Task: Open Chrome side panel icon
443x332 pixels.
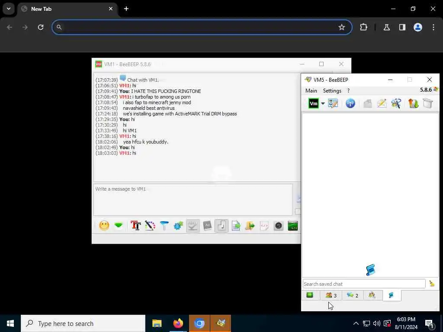Action: point(402,27)
